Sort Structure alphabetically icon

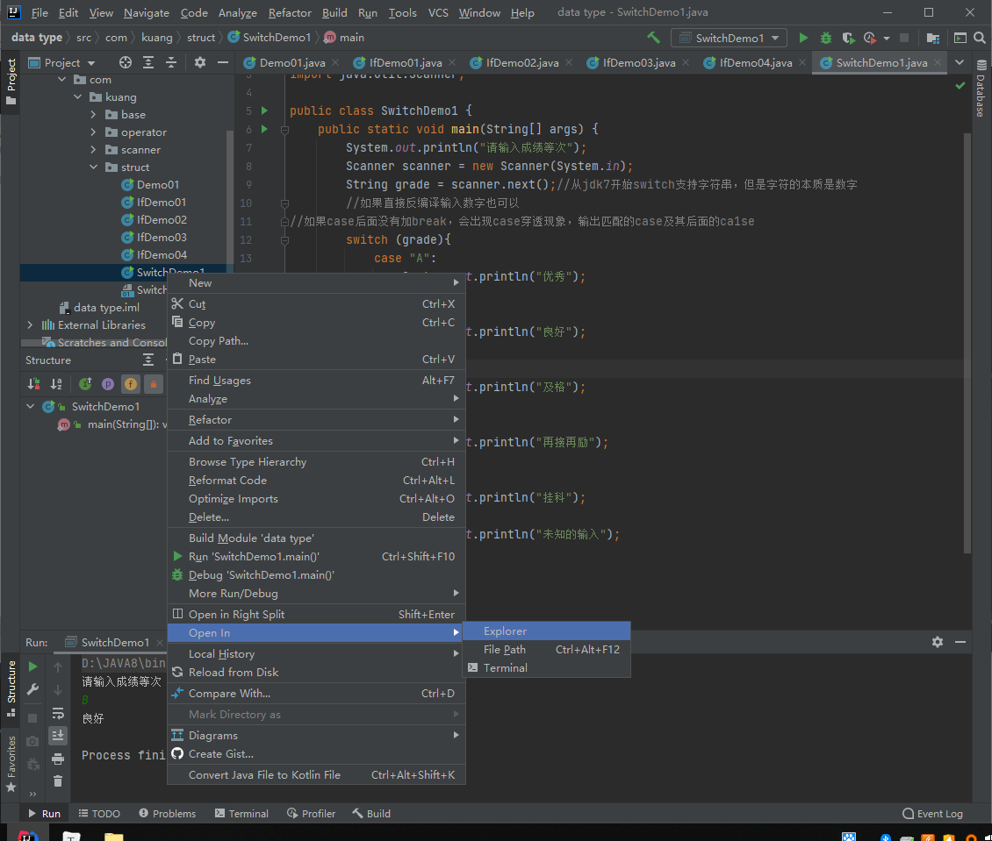tap(56, 383)
